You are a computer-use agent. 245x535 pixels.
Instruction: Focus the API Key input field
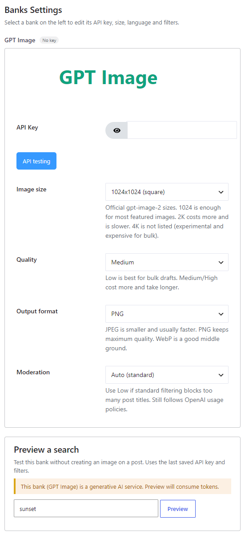(x=182, y=130)
